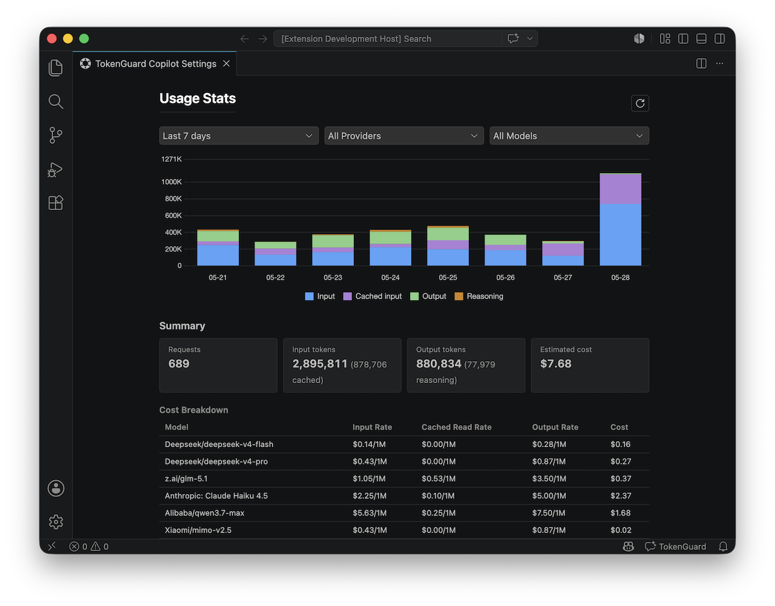
Task: Click the 05-28 bar in chart
Action: coord(621,220)
